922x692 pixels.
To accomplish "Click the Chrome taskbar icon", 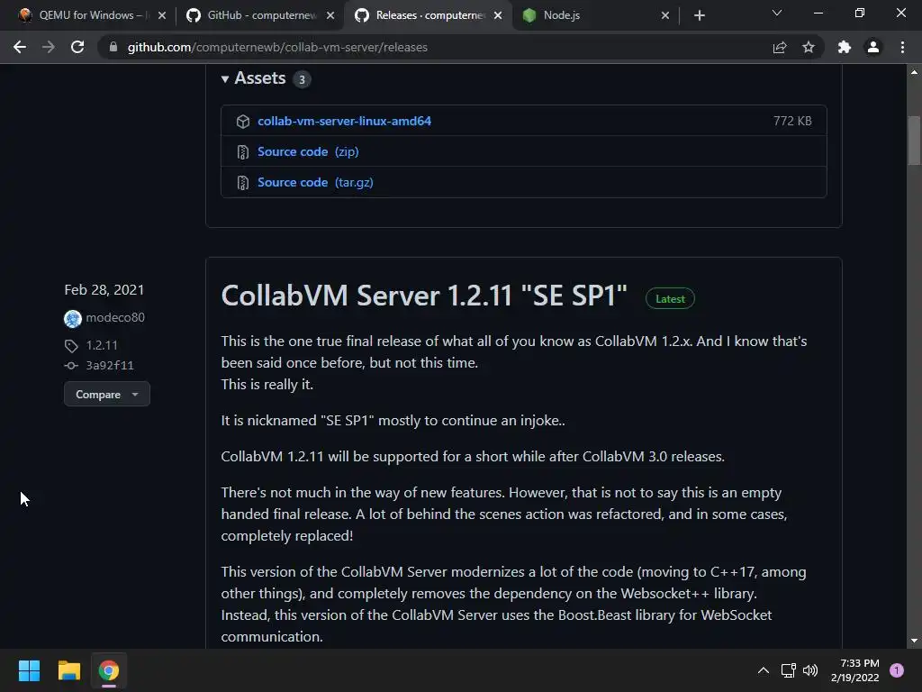I will 109,670.
